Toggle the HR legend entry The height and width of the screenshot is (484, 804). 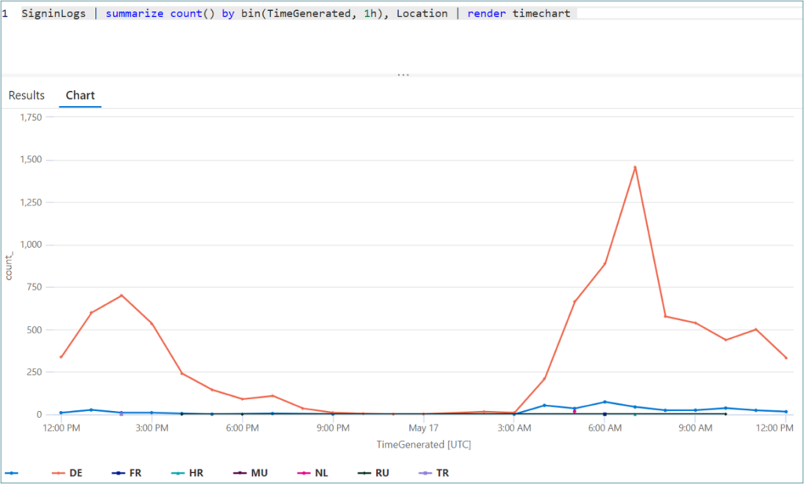click(196, 473)
